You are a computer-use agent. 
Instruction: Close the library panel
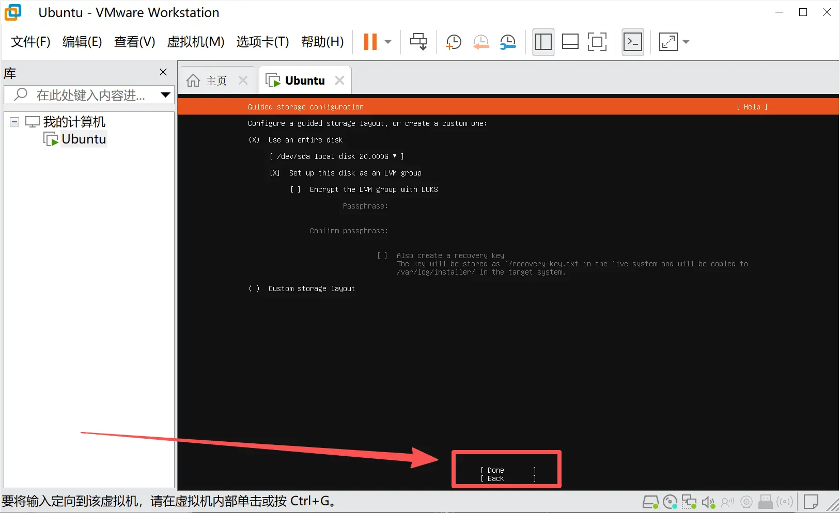(163, 72)
